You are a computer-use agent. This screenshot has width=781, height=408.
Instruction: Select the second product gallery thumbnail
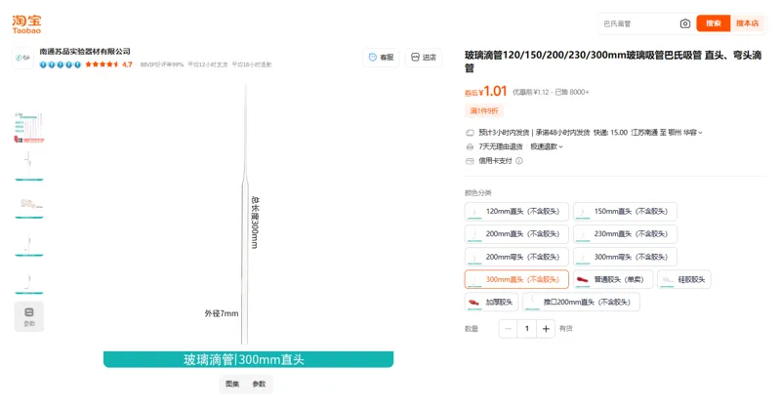tap(29, 165)
